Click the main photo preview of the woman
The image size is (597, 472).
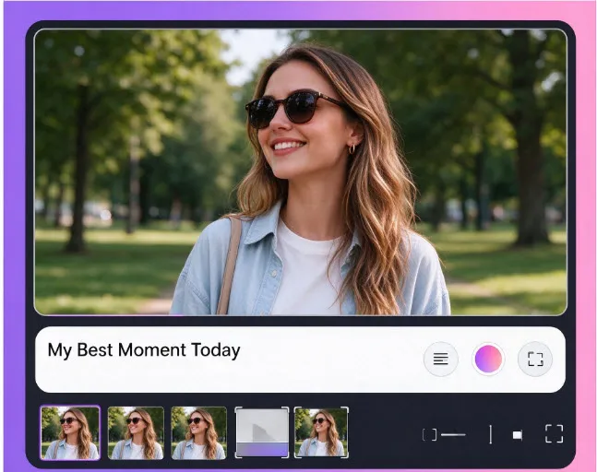(x=301, y=171)
